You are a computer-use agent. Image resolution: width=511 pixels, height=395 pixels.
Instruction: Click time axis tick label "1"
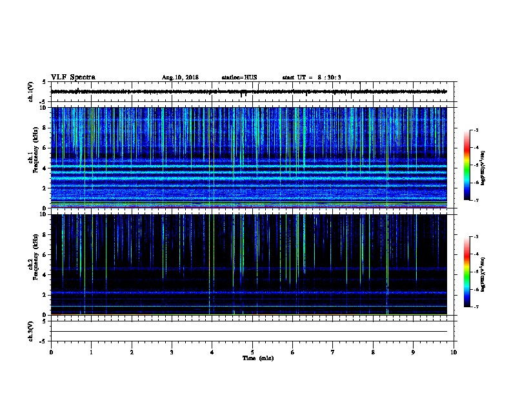tap(91, 352)
